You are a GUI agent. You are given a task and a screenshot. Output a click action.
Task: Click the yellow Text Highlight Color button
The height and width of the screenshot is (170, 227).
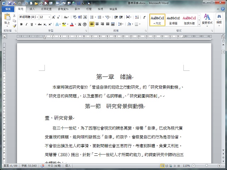(64, 24)
